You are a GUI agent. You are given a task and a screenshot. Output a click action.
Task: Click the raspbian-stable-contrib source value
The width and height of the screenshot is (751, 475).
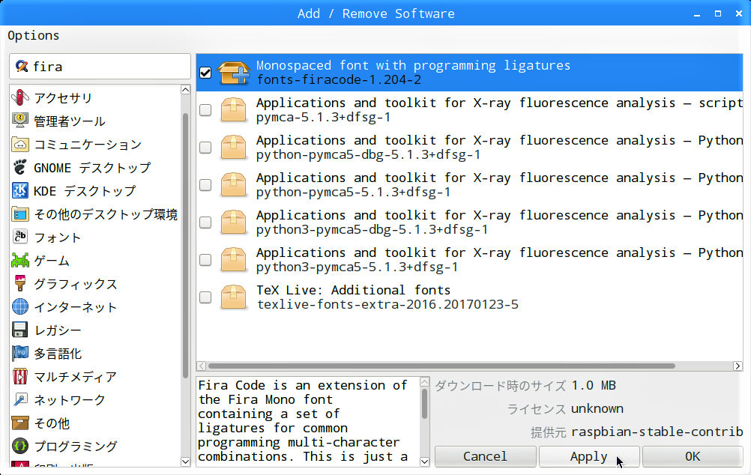657,432
